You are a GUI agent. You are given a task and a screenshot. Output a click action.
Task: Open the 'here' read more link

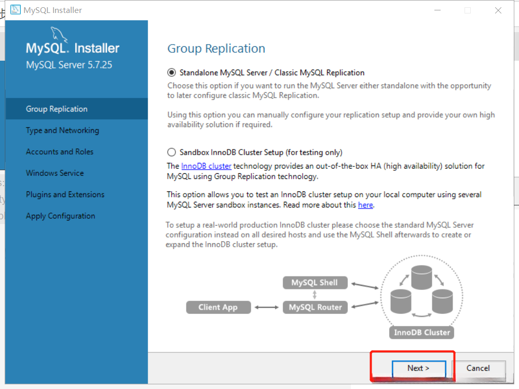point(365,205)
